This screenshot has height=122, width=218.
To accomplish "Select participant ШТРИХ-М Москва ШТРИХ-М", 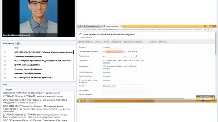I will click(x=27, y=65).
